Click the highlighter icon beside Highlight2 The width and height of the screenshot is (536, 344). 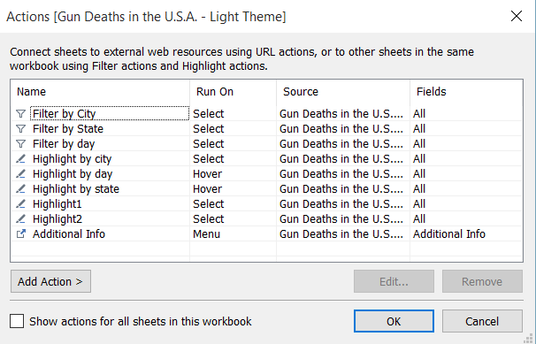21,219
